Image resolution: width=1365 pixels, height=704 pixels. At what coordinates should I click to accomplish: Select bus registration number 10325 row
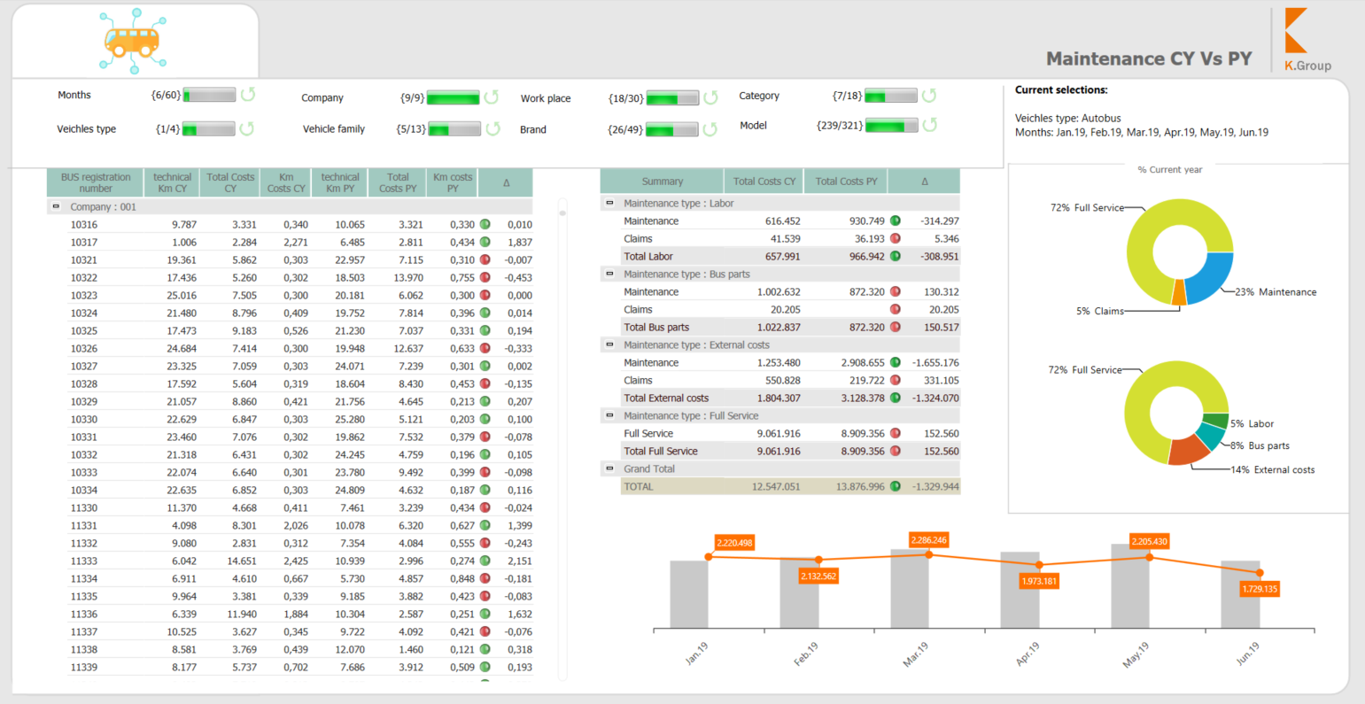(84, 330)
